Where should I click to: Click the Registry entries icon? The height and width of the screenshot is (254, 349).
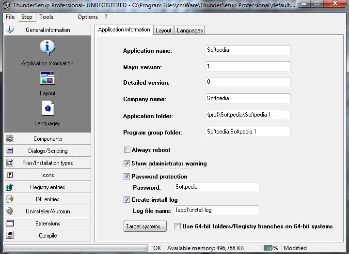(10, 187)
